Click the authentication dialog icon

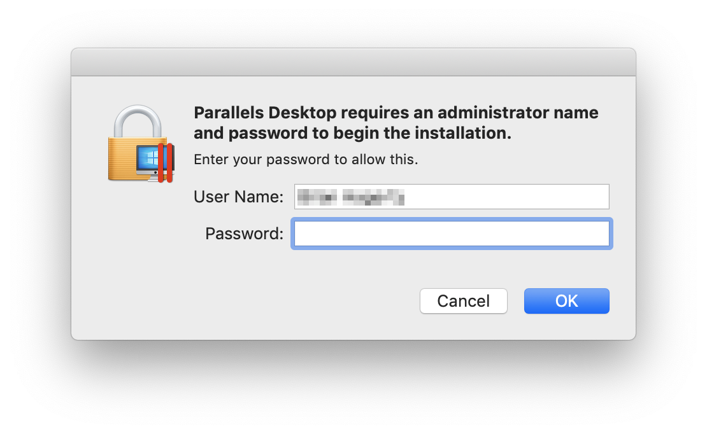(x=140, y=143)
